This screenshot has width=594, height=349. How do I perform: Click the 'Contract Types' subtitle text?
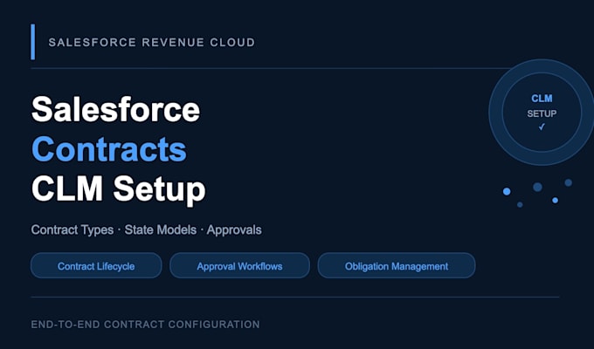point(73,229)
